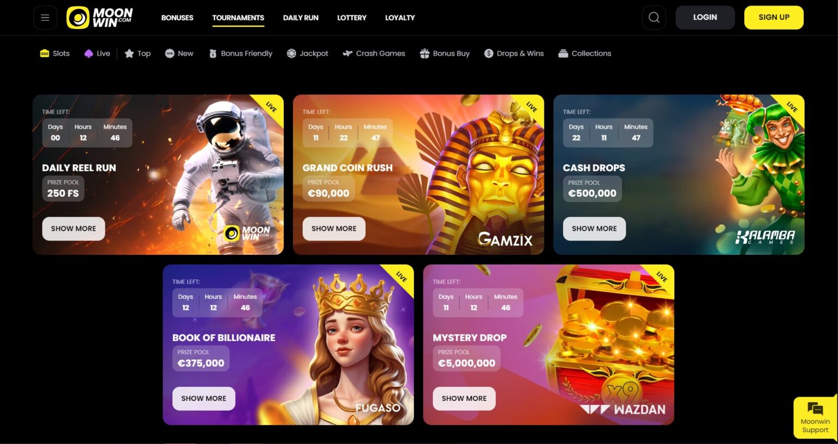Click the Login button
Viewport: 838px width, 444px height.
pos(705,17)
